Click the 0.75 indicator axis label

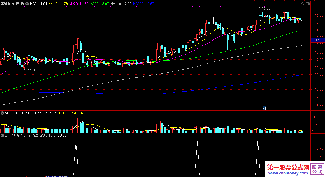[x=320, y=148]
